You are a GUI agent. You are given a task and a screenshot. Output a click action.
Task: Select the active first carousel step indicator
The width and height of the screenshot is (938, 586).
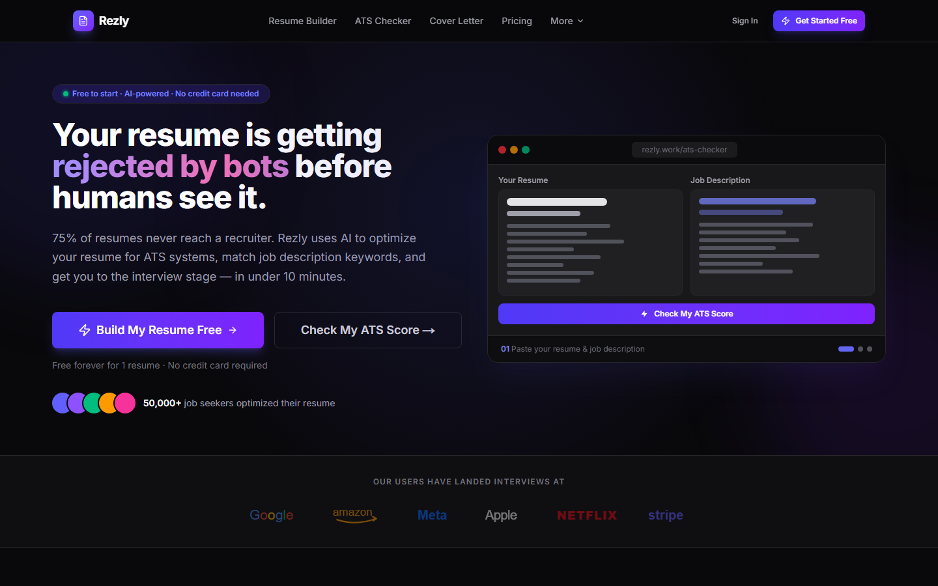click(x=846, y=349)
